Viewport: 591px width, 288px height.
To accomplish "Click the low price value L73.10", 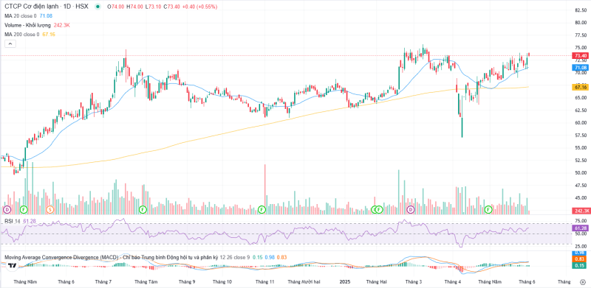I will pos(154,7).
